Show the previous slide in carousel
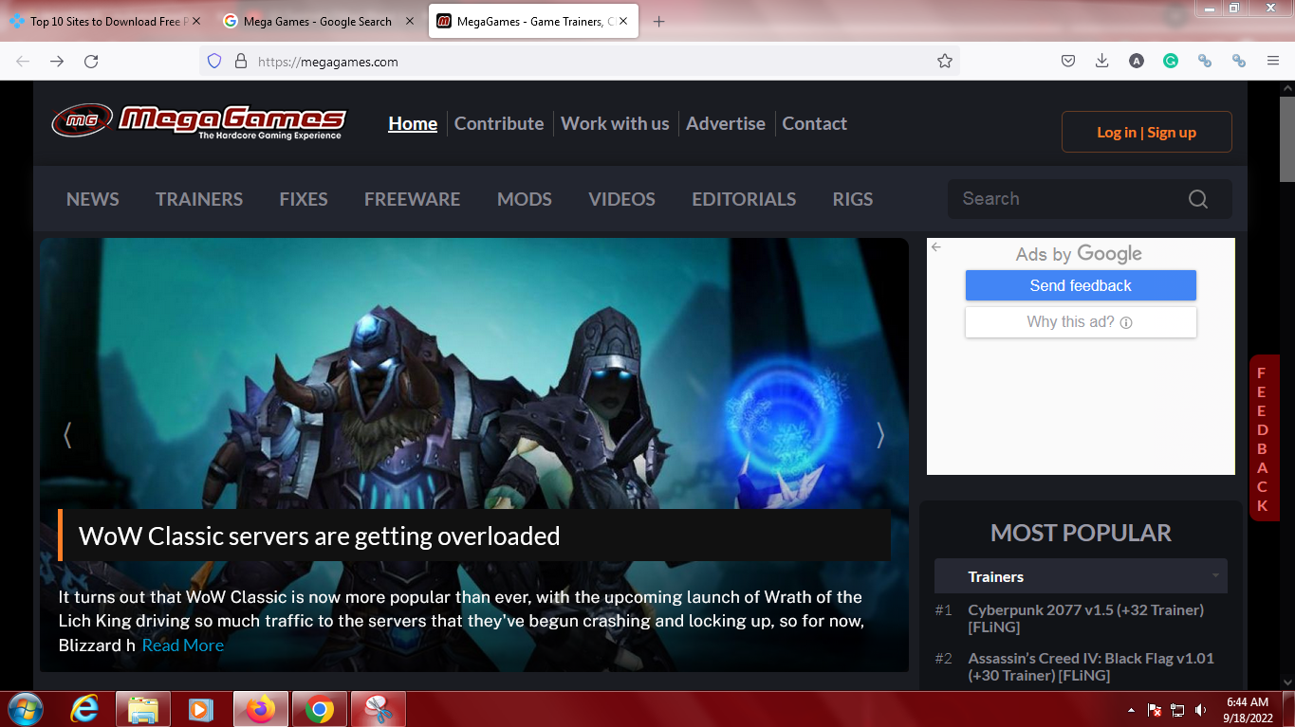 pyautogui.click(x=67, y=435)
